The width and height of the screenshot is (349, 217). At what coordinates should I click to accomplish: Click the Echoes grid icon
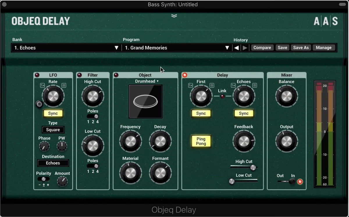[255, 85]
